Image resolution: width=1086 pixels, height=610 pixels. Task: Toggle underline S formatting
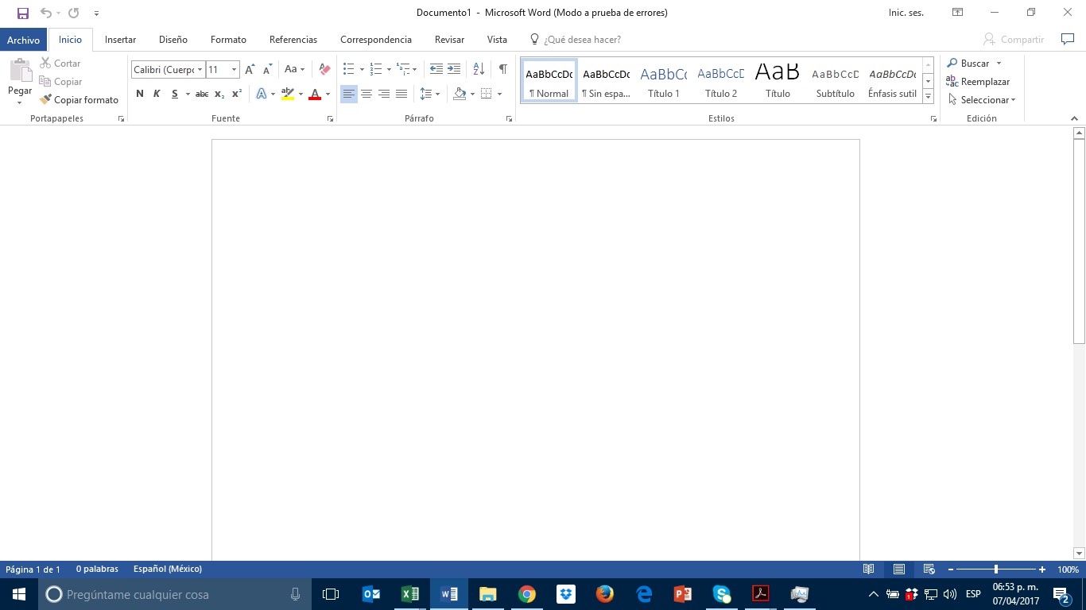(174, 94)
